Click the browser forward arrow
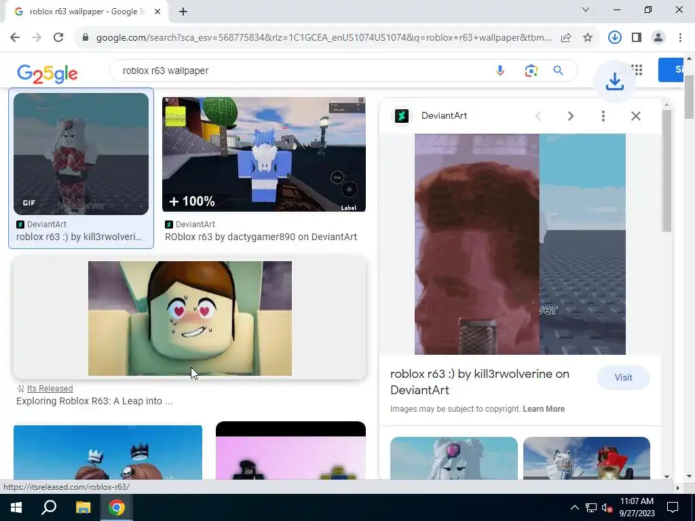Screen dimensions: 695x521 [37, 38]
